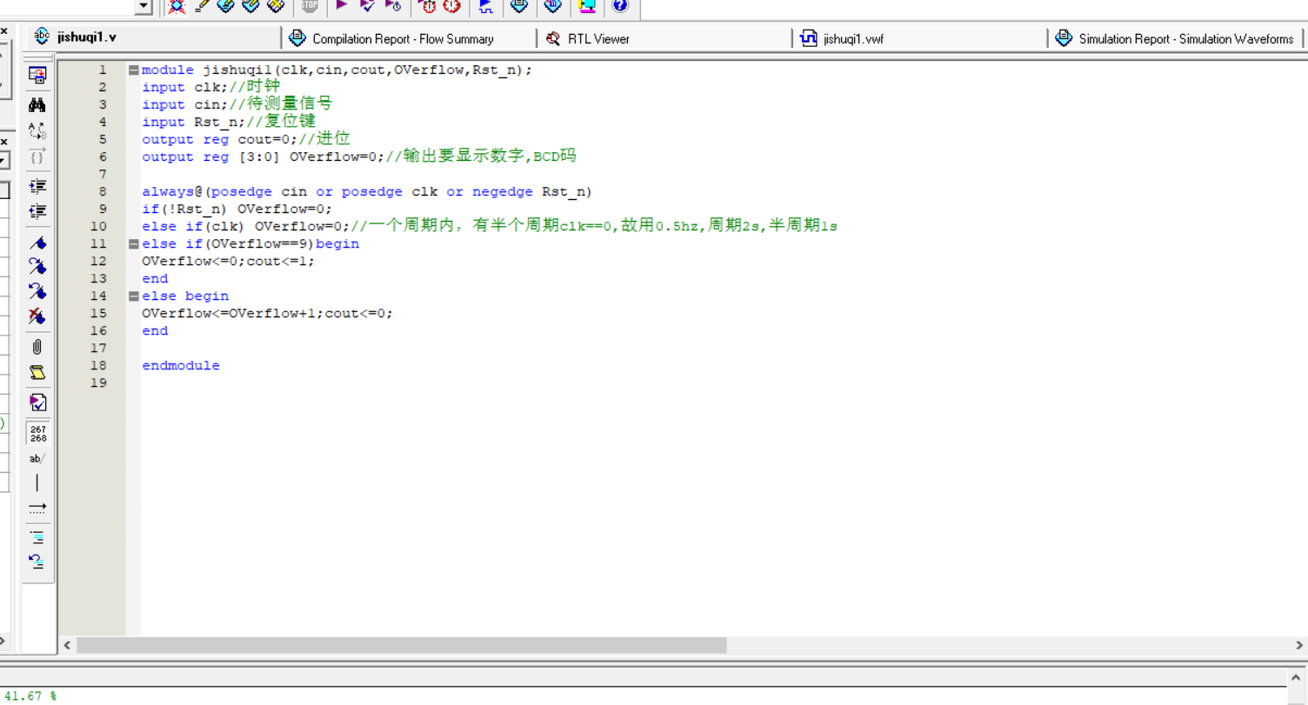1308x705 pixels.
Task: Jump to next bookmark flag icon
Action: tap(37, 266)
